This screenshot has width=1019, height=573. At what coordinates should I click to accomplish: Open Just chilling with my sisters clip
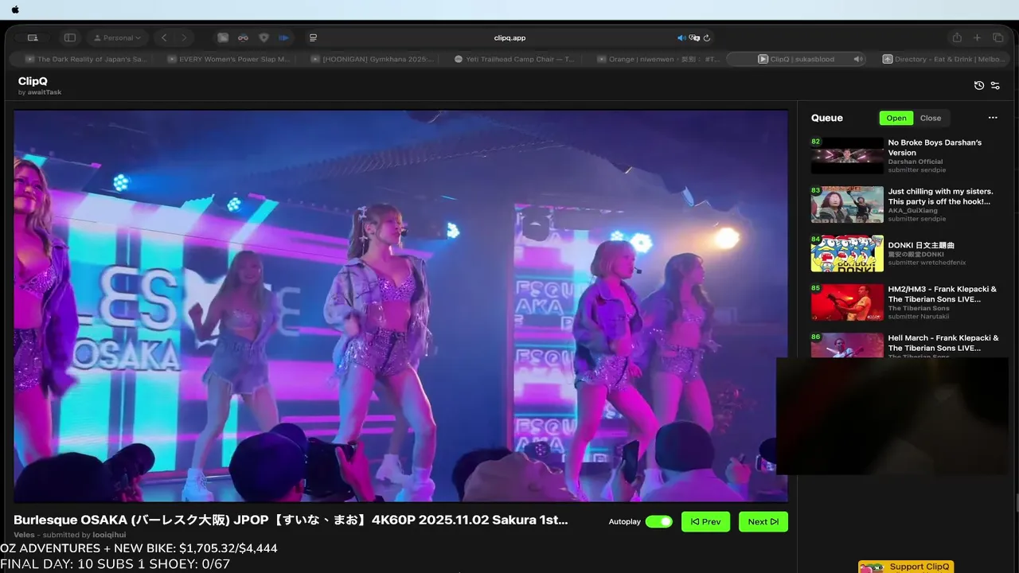point(941,197)
